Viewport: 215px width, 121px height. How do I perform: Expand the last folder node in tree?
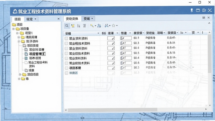pyautogui.click(x=19, y=79)
